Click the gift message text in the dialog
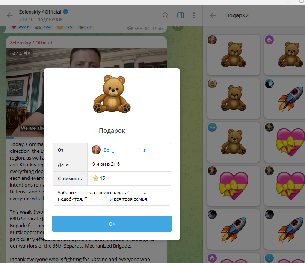 click(103, 196)
